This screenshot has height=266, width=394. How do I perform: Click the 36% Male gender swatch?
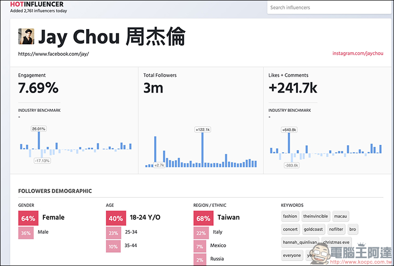click(x=26, y=233)
